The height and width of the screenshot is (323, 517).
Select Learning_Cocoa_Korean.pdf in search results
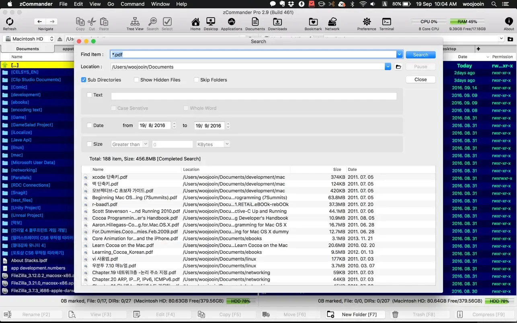[x=123, y=252]
